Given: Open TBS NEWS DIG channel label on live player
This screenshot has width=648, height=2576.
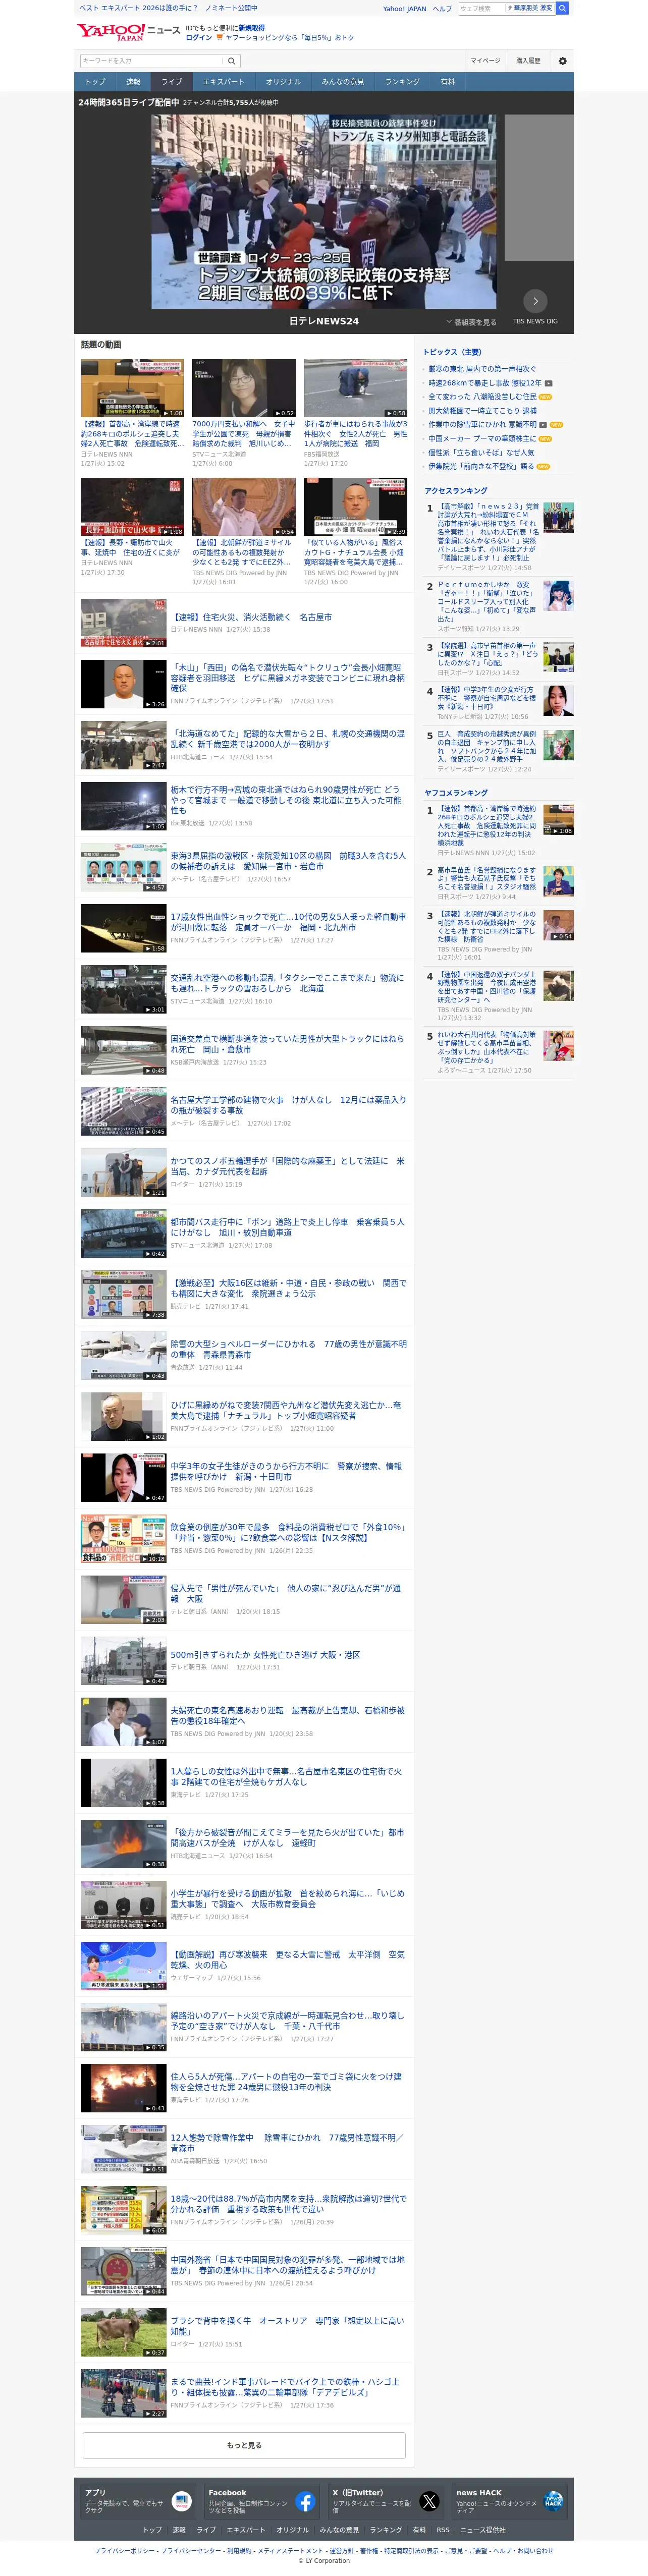Looking at the screenshot, I should tap(535, 322).
